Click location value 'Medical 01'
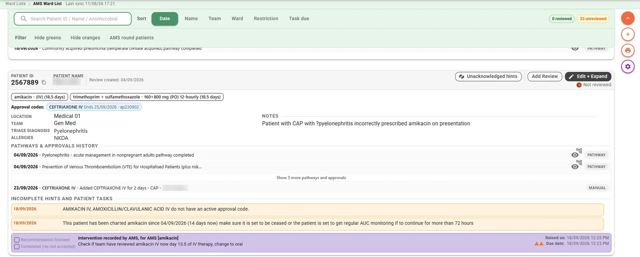This screenshot has height=257, width=640. pos(67,116)
